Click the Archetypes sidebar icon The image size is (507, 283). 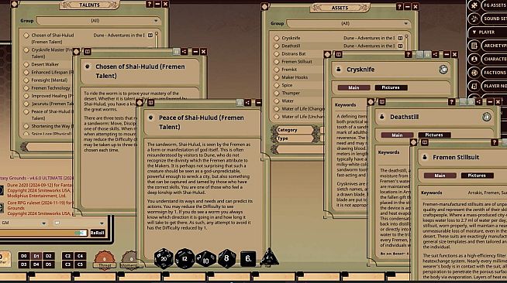tap(474, 46)
